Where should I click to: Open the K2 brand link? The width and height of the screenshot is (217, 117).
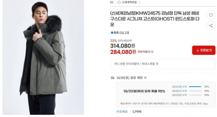(112, 2)
